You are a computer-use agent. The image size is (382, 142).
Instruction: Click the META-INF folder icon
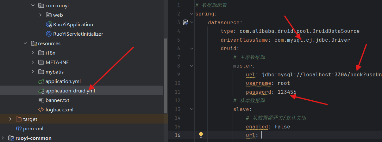point(41,62)
